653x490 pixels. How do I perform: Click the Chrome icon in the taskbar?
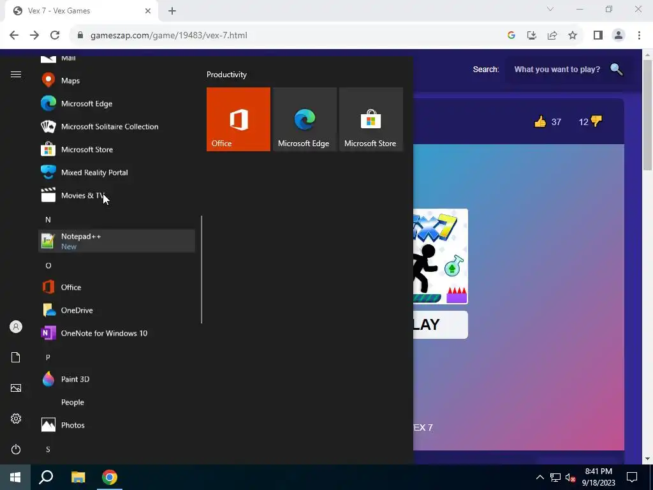click(x=110, y=477)
